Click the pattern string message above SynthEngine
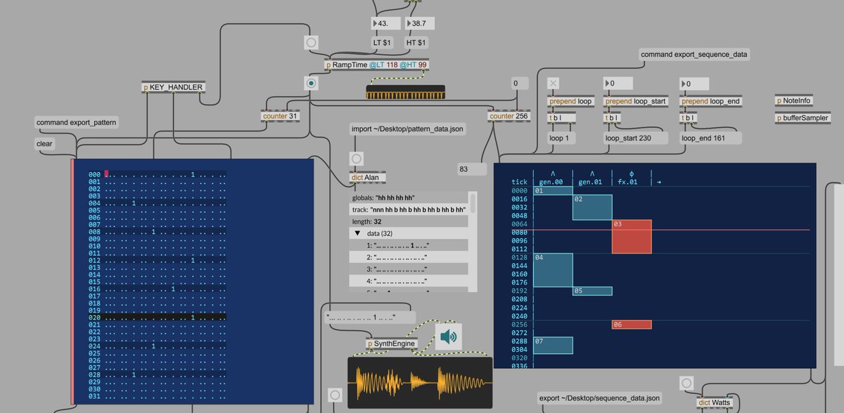The image size is (844, 413). point(371,317)
